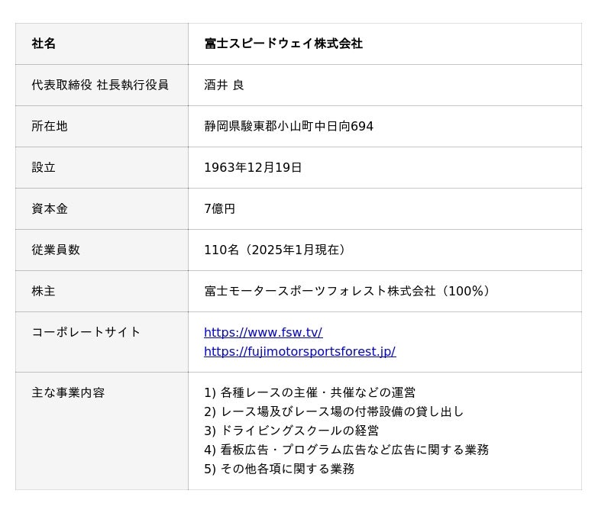
Task: Open the fujimotorsportsforest.jp link
Action: [x=299, y=352]
